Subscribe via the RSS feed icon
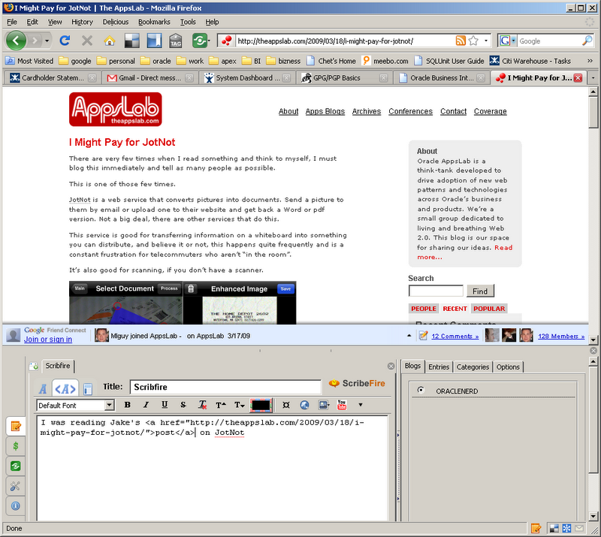Viewport: 601px width, 537px height. (x=461, y=41)
